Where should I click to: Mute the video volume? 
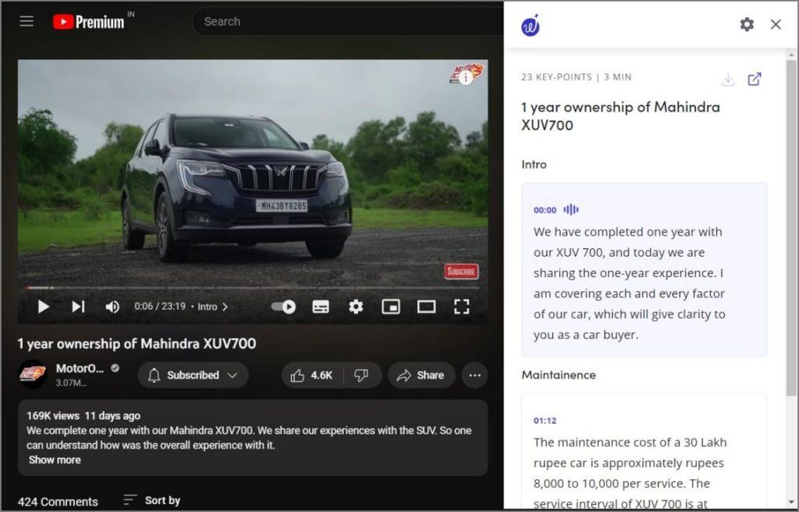[x=112, y=307]
